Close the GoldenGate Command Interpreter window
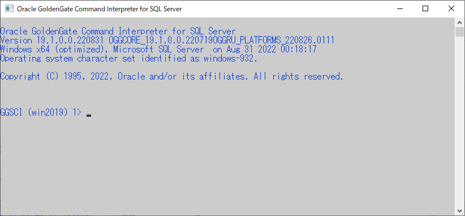465x216 pixels. (x=451, y=8)
